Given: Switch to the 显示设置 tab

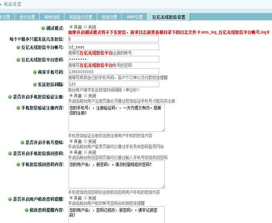Looking at the screenshot, I should pyautogui.click(x=27, y=17).
